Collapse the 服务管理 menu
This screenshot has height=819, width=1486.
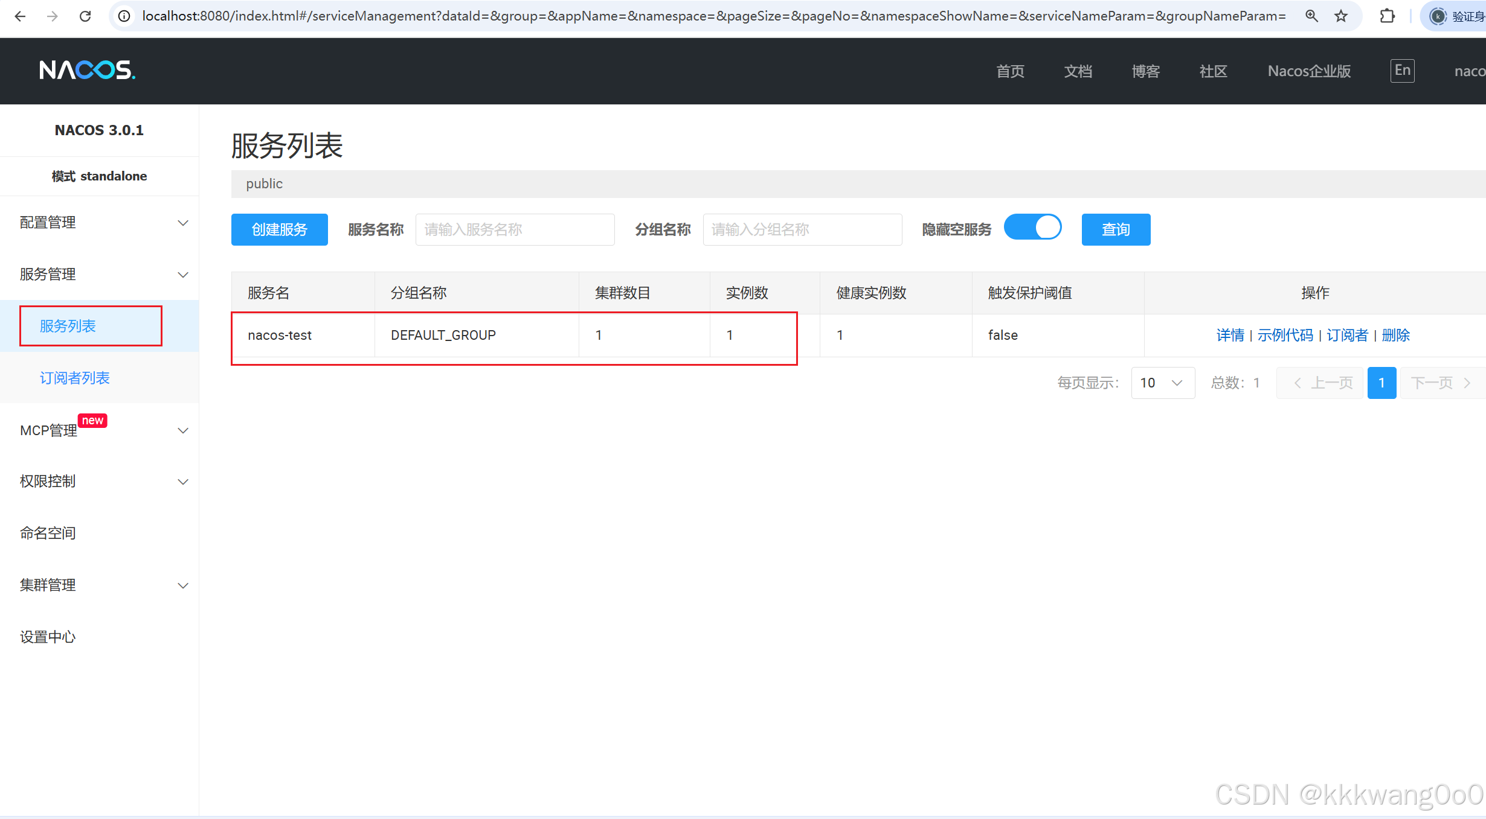coord(100,275)
